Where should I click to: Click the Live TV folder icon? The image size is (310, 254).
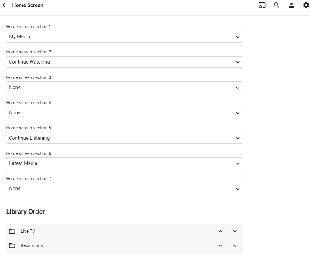tap(12, 231)
